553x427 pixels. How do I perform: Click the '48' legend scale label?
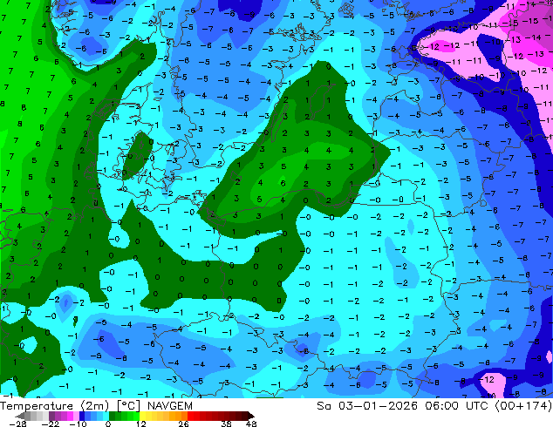(x=251, y=424)
